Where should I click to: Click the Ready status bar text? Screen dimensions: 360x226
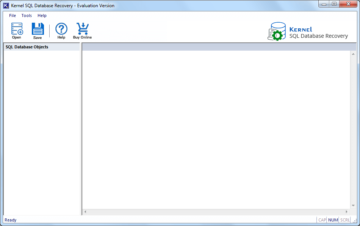[11, 220]
